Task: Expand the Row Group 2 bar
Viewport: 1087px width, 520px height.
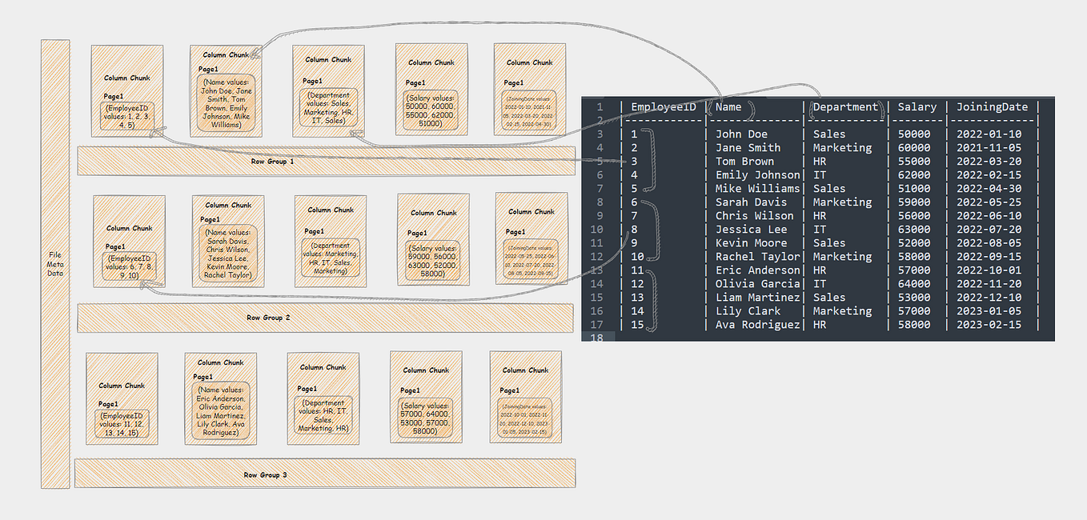Action: point(269,318)
